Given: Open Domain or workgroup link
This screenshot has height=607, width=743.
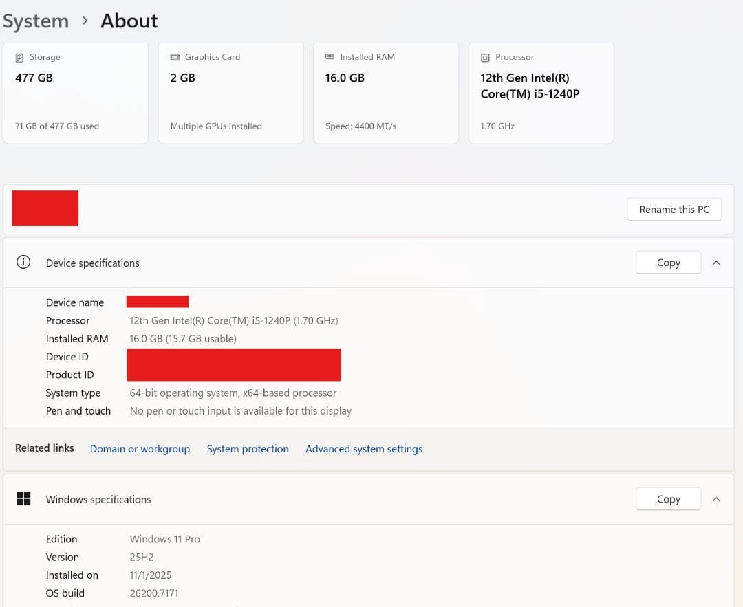Looking at the screenshot, I should [140, 449].
